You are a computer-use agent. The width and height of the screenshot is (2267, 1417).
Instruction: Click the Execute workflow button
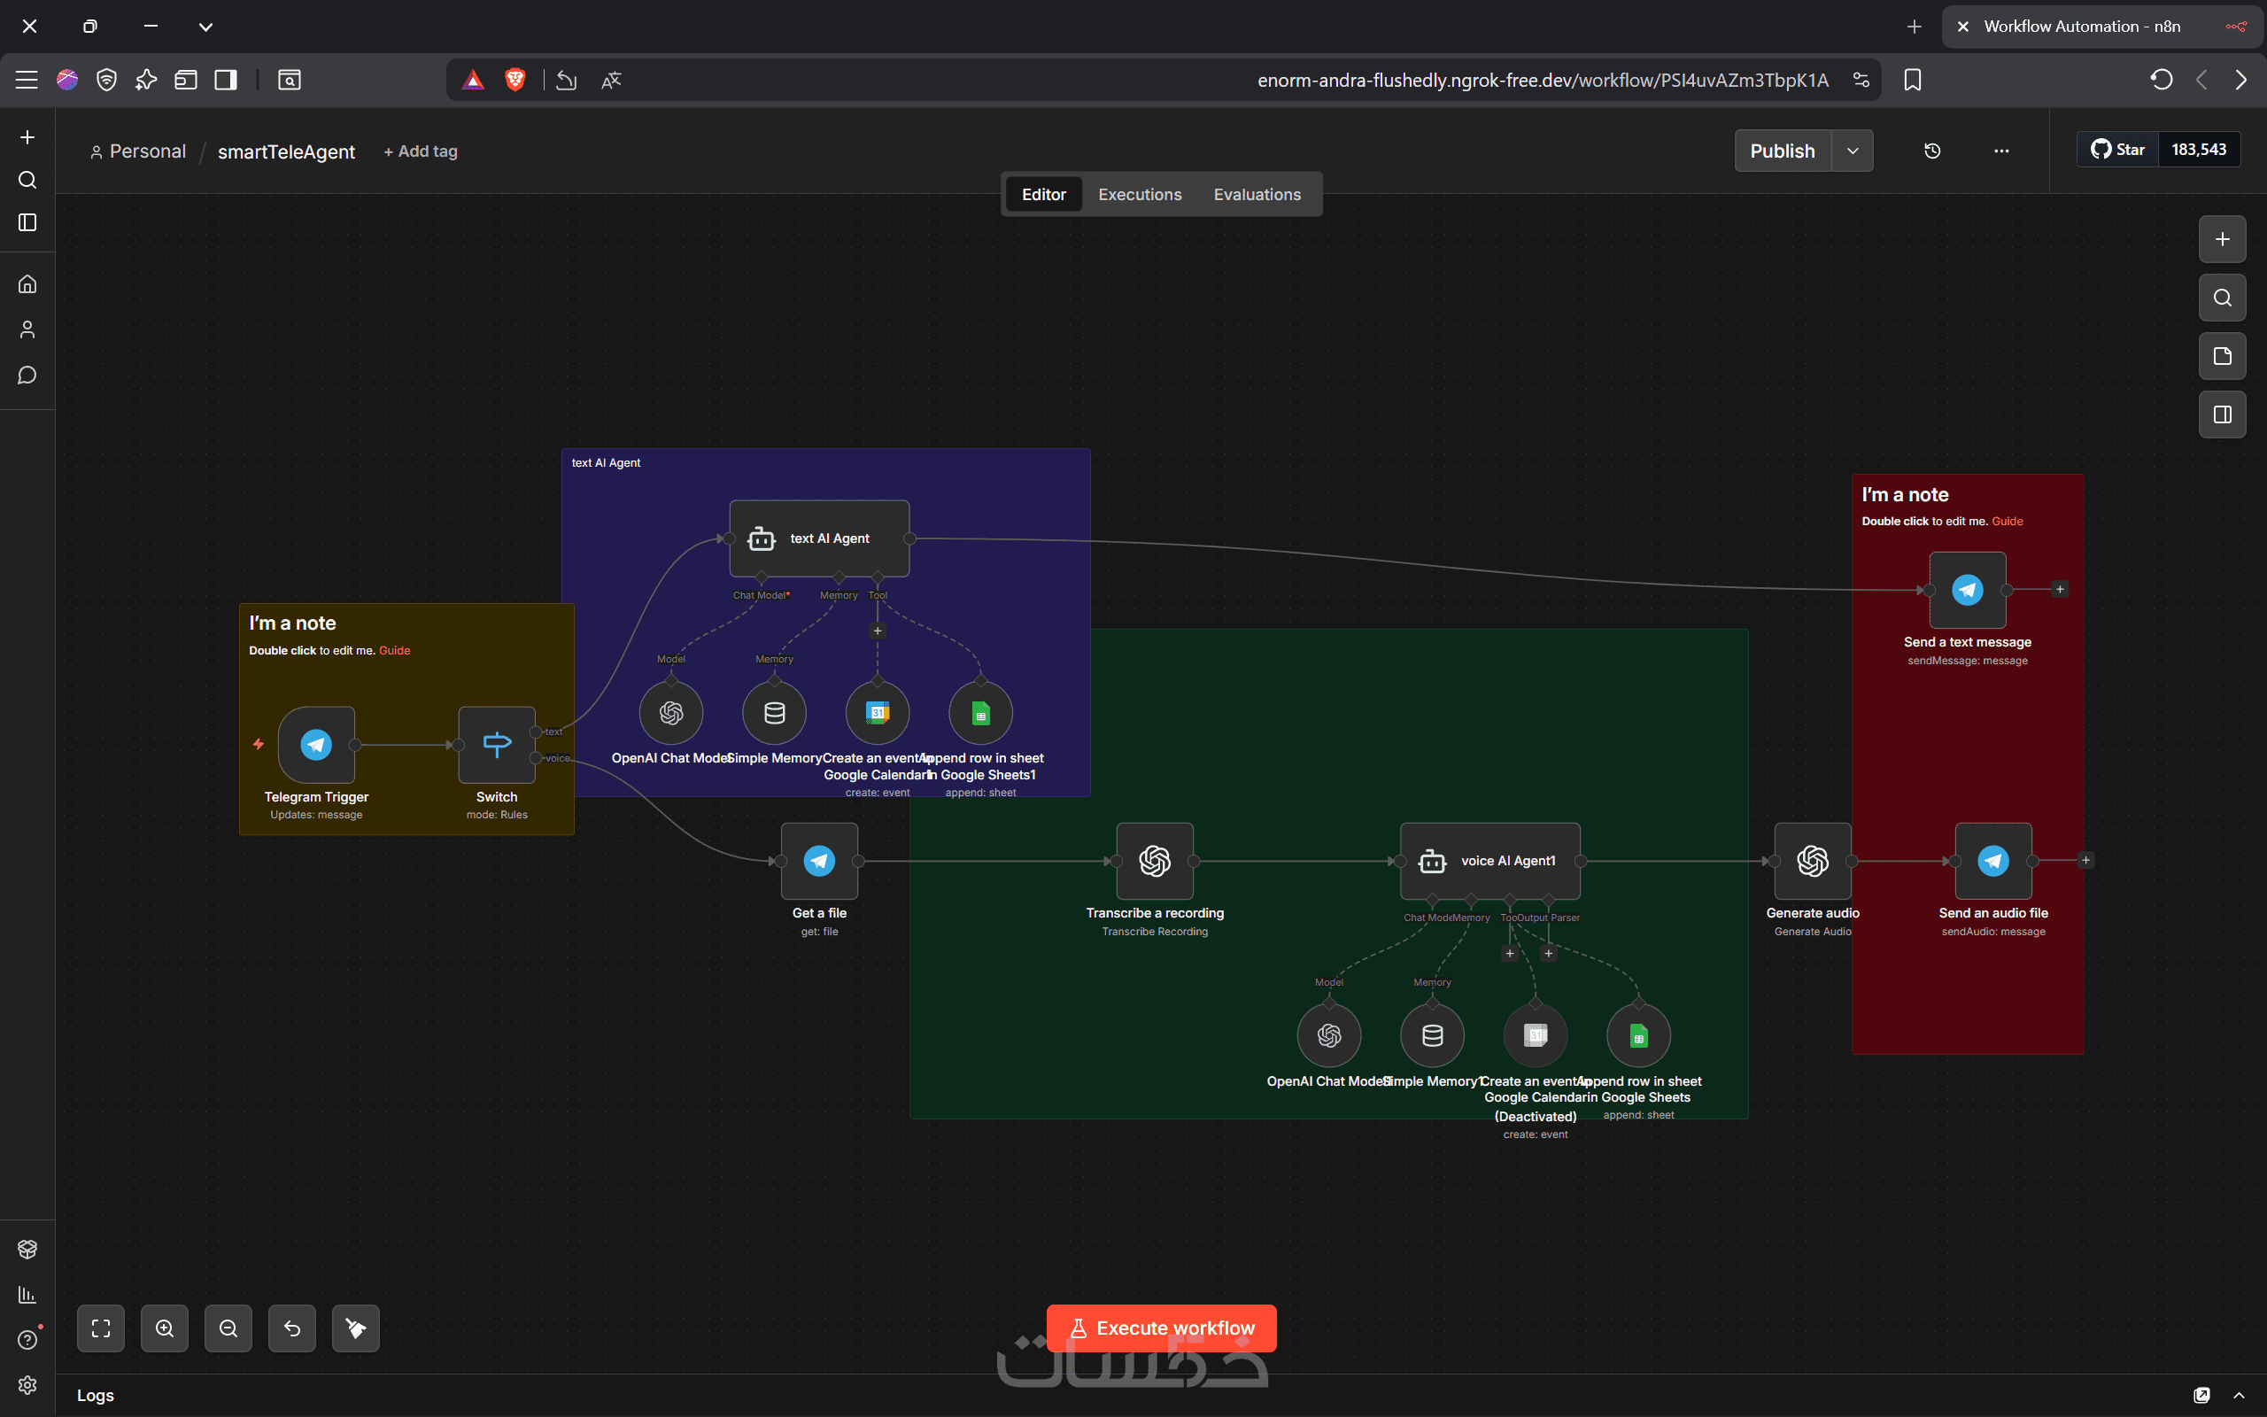click(x=1161, y=1328)
